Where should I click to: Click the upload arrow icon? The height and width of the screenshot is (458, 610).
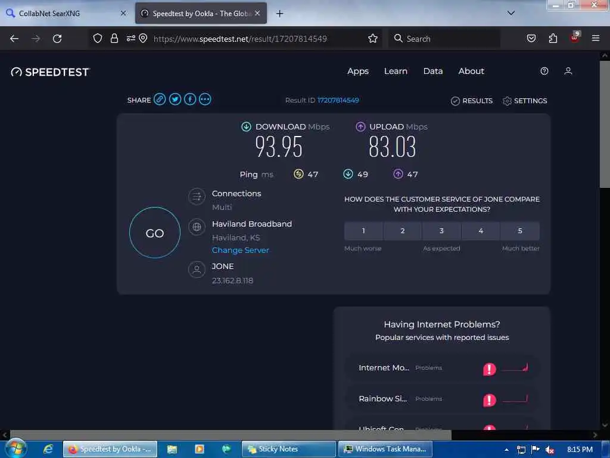[360, 126]
